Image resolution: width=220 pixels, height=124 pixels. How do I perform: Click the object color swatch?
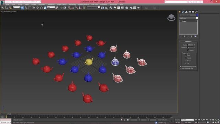tap(197, 15)
